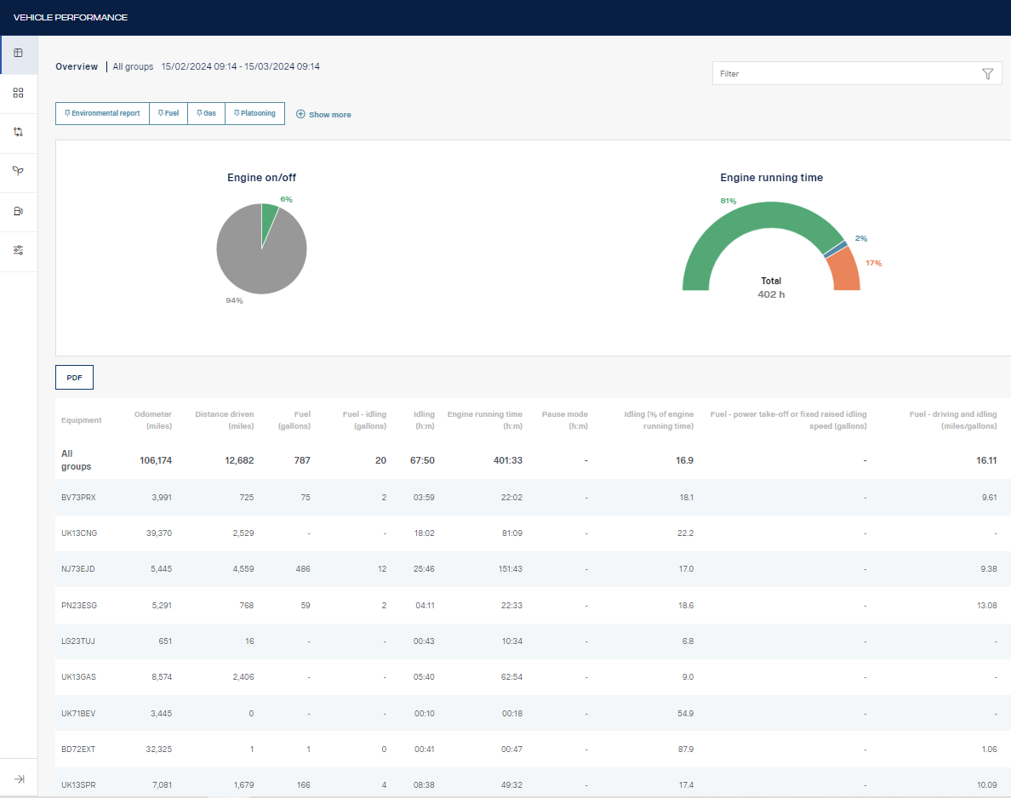Click the Total 402 h gauge label

tap(771, 288)
